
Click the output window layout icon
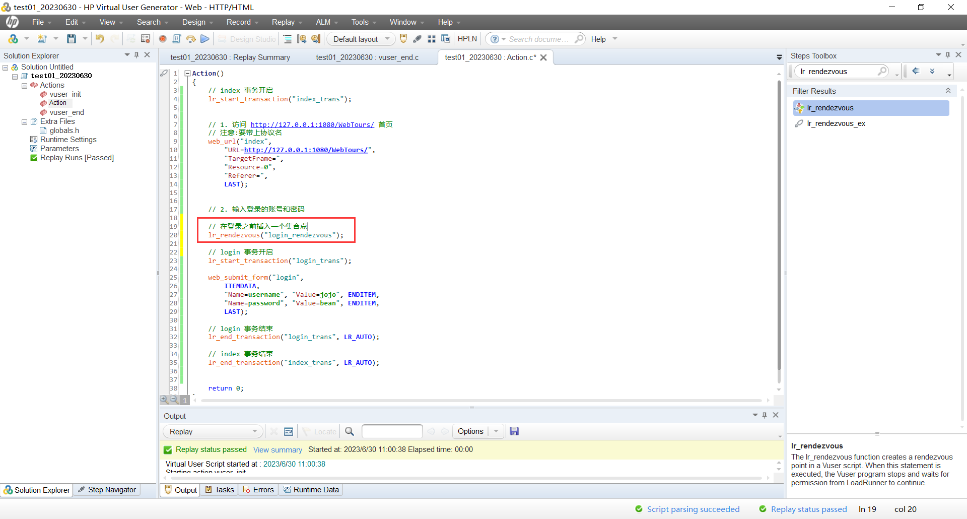[289, 431]
